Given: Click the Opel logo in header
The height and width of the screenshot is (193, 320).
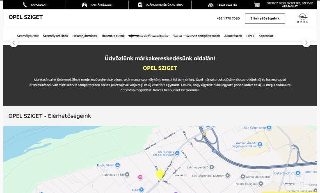Looking at the screenshot, I should click(302, 18).
